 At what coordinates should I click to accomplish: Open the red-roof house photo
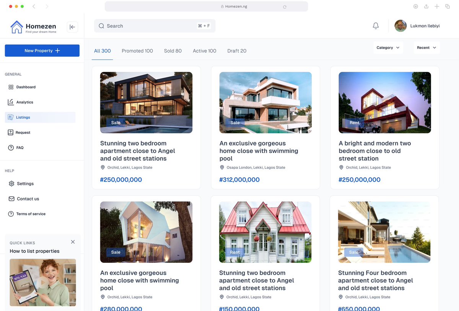click(x=265, y=232)
